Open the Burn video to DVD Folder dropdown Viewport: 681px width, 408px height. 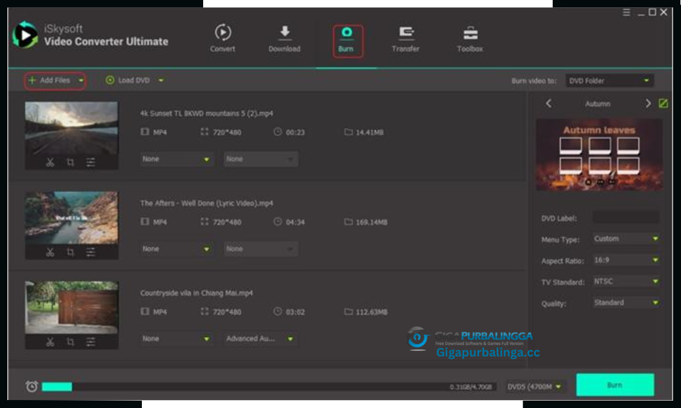(x=609, y=81)
